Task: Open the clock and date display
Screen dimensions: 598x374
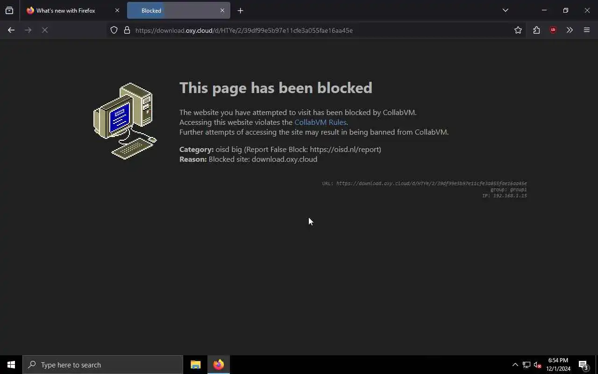Action: point(558,365)
